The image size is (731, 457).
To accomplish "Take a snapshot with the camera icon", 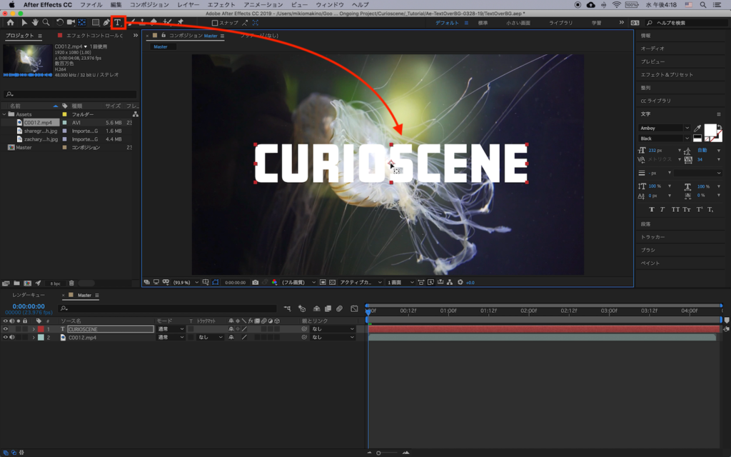I will (255, 282).
